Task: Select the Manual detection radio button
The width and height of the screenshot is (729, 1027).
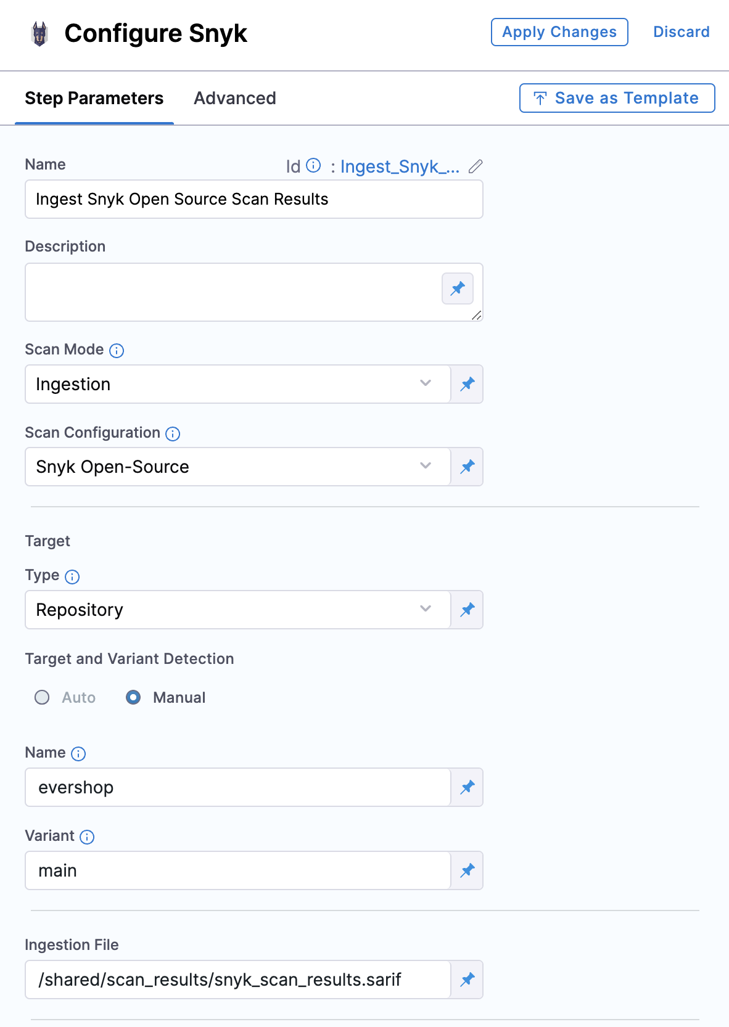Action: click(x=133, y=697)
